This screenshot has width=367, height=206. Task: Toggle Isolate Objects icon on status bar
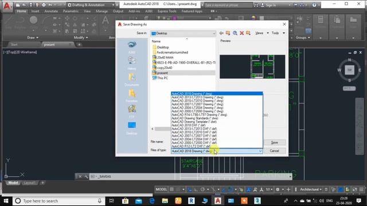point(333,189)
